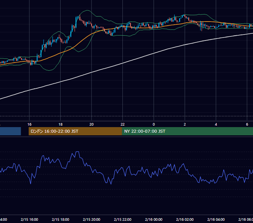Click the 2/15 18:00 date label
This screenshot has width=253, height=223.
tap(61, 219)
